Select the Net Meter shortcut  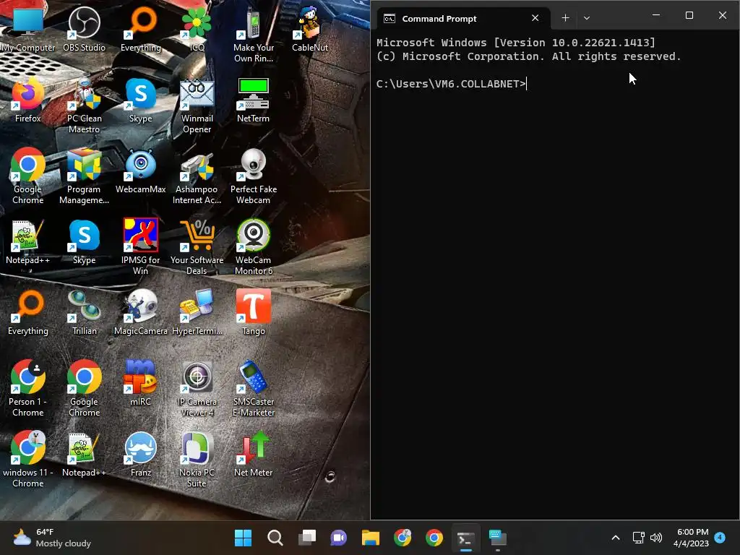click(x=254, y=455)
